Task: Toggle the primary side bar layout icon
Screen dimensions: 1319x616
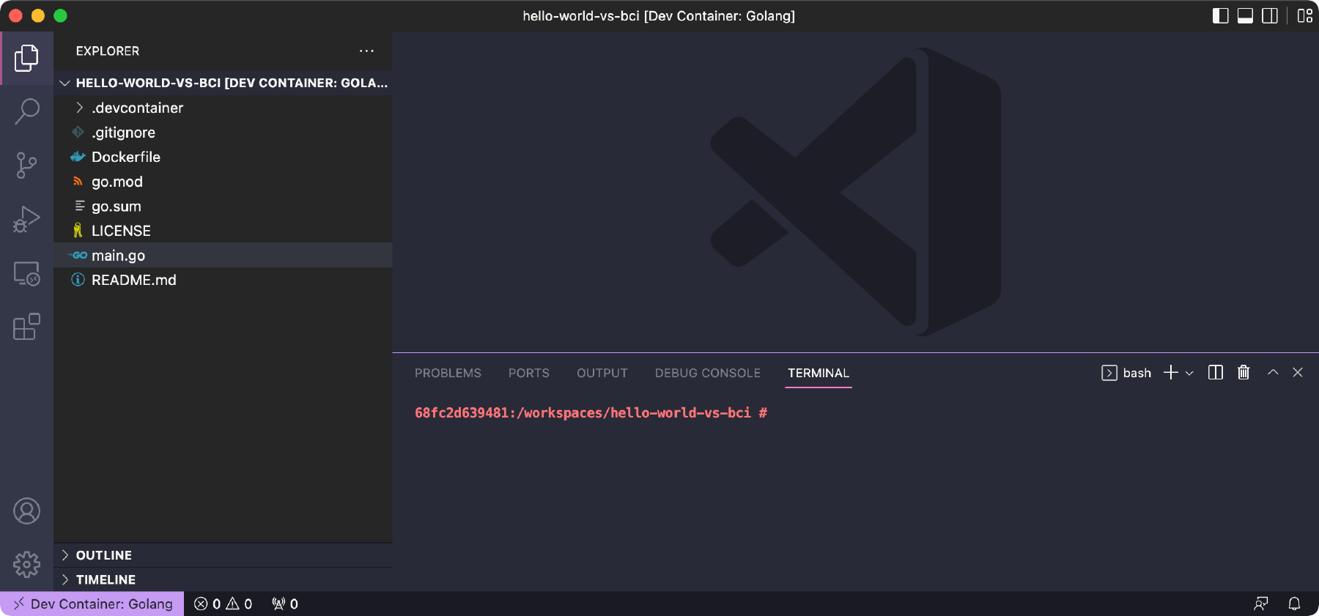Action: pos(1220,15)
